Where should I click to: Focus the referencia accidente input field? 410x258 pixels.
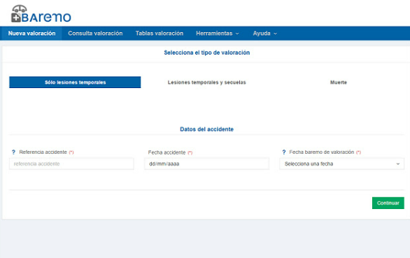point(71,164)
